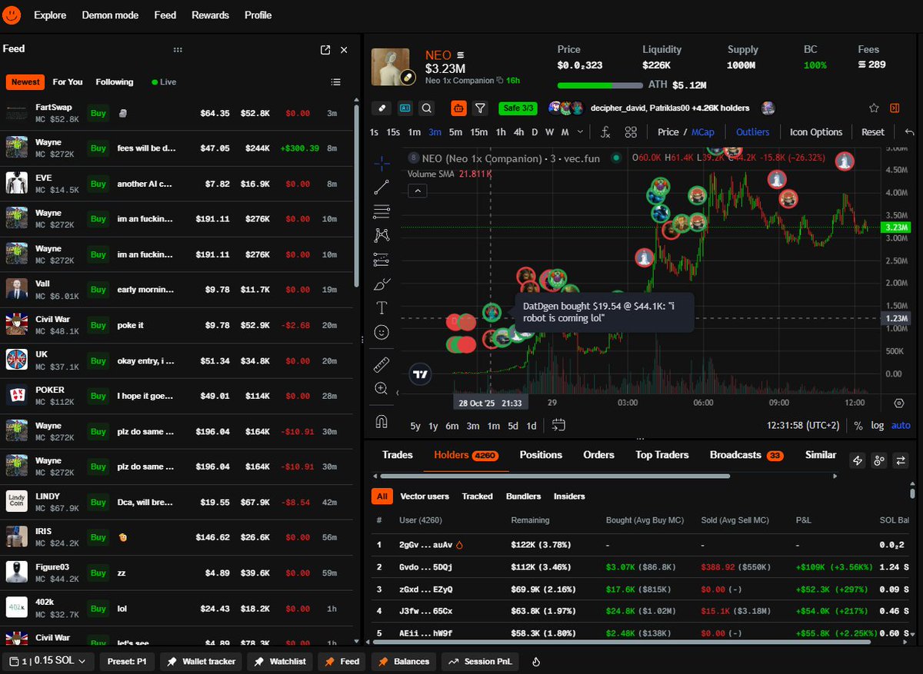The height and width of the screenshot is (674, 923).
Task: Open the Preset: P1 selector
Action: (x=127, y=661)
